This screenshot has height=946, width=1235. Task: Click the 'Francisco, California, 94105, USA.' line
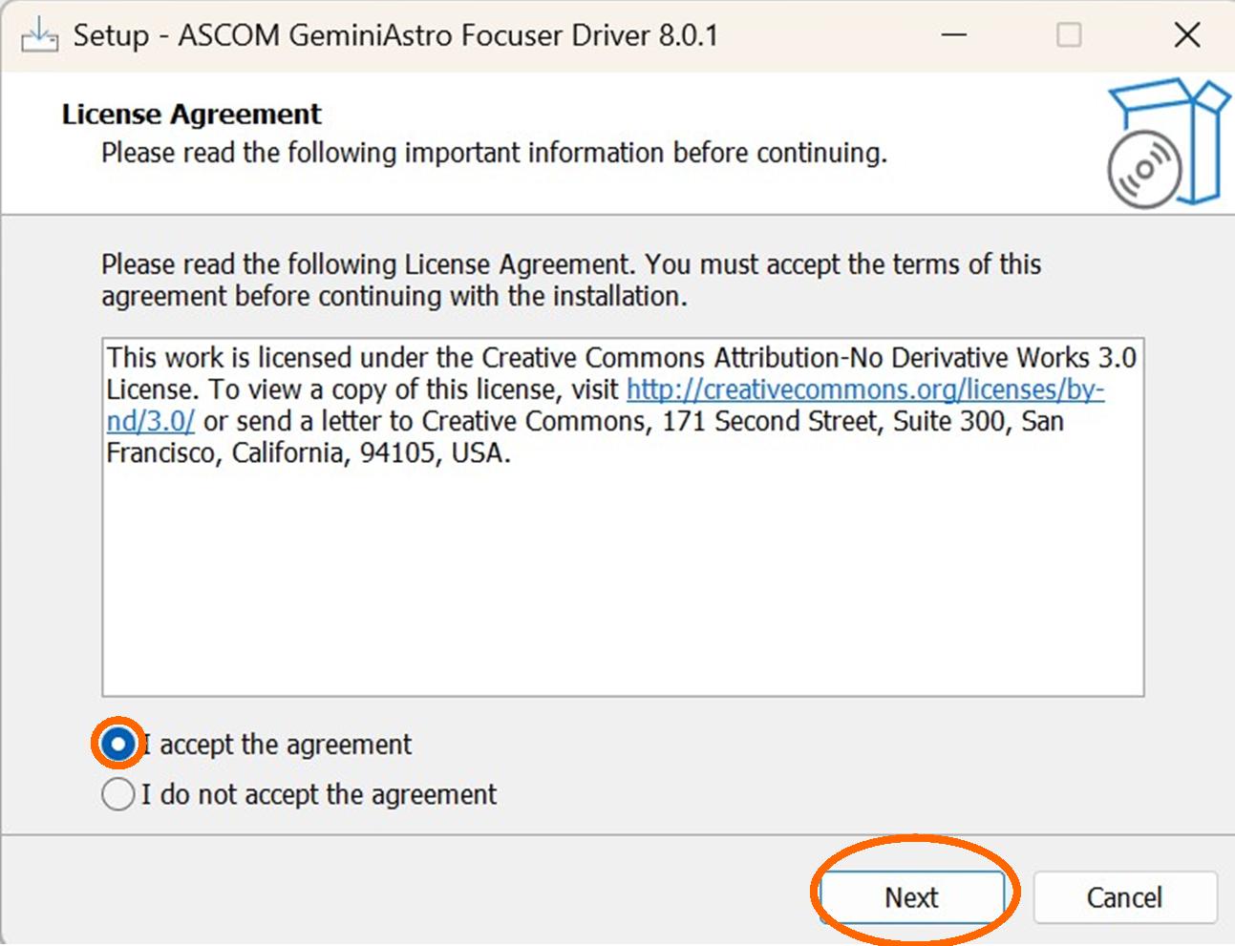point(309,452)
